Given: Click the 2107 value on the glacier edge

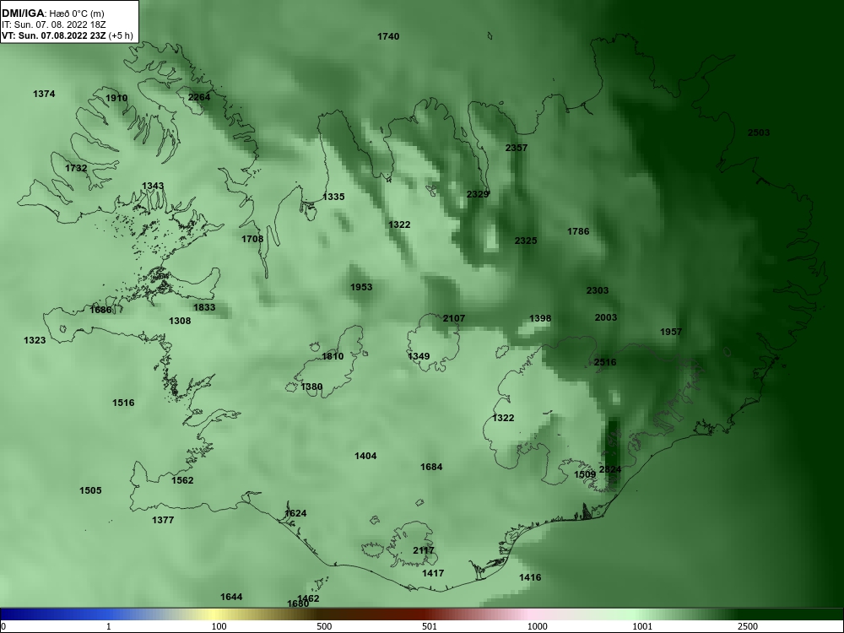Looking at the screenshot, I should pos(454,319).
